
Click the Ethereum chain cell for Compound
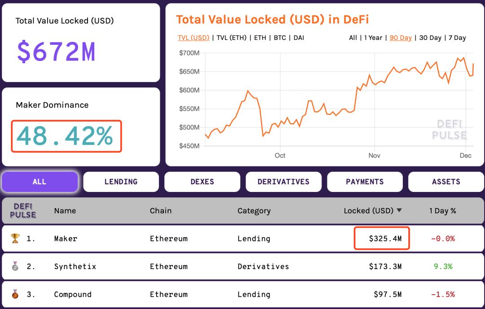click(x=169, y=294)
